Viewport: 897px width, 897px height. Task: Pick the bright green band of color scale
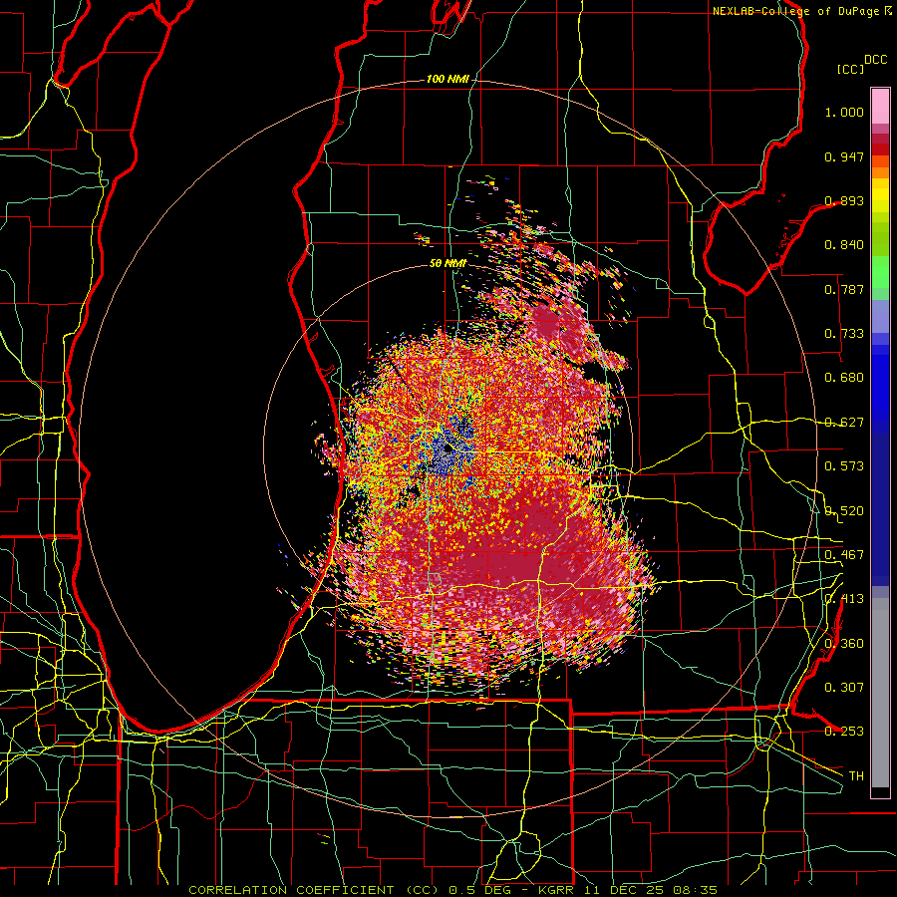tap(880, 272)
